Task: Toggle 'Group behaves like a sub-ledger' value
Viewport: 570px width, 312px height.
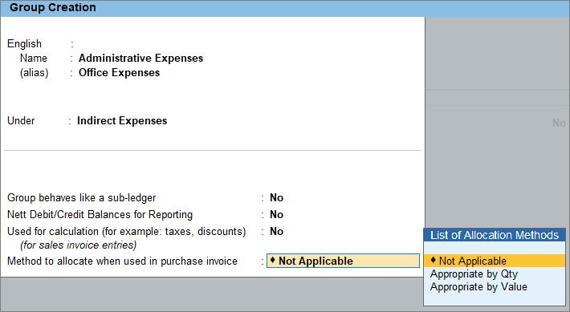Action: coord(276,197)
